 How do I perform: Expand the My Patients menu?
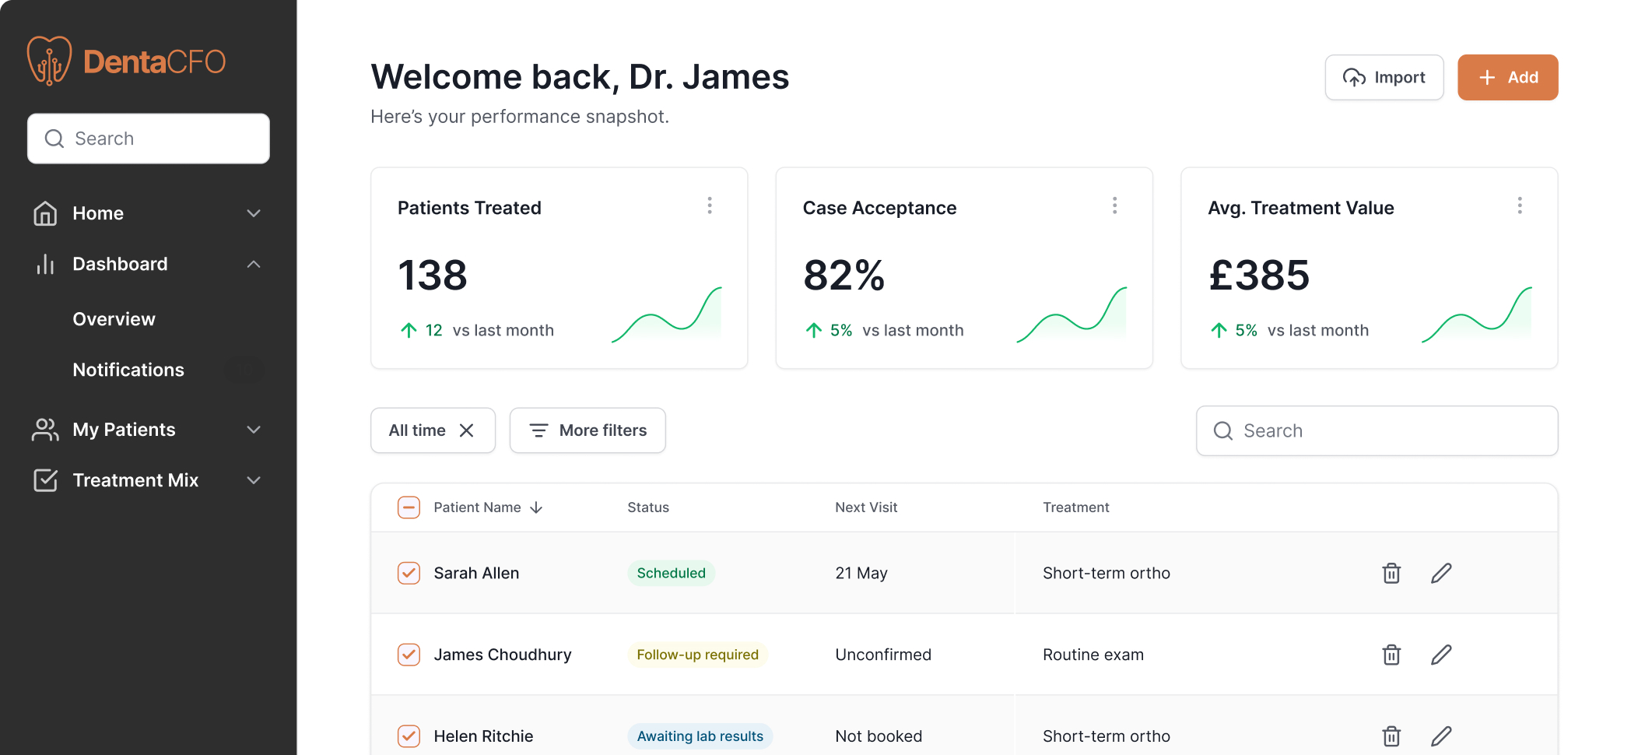(253, 430)
